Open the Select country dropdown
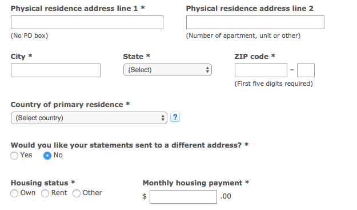357x210 pixels. (x=89, y=118)
